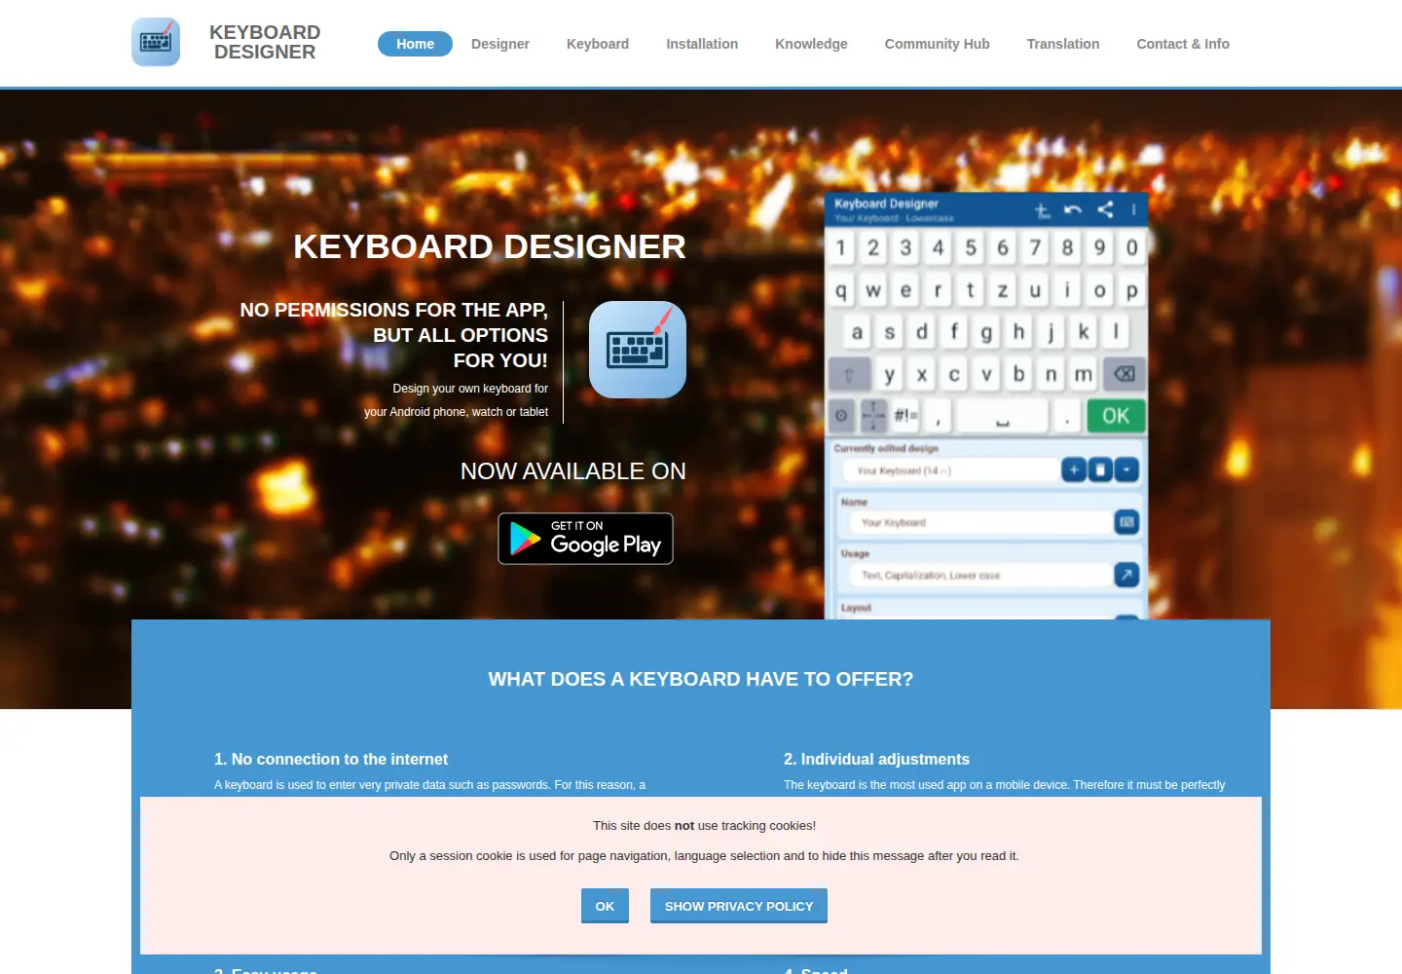Image resolution: width=1402 pixels, height=974 pixels.
Task: Open the Installation page
Action: click(702, 44)
